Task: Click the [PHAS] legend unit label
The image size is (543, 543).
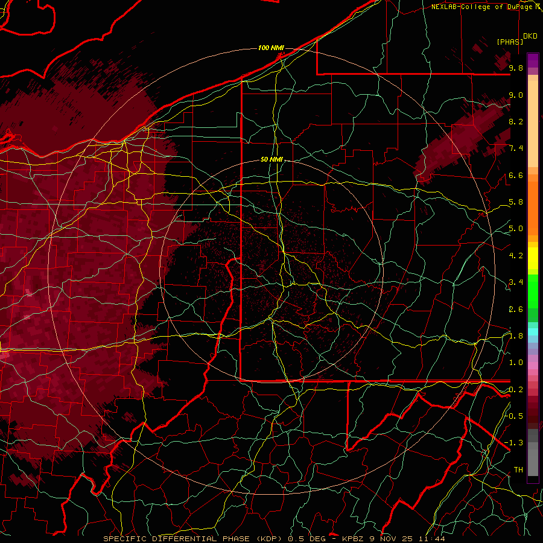Action: tap(510, 42)
